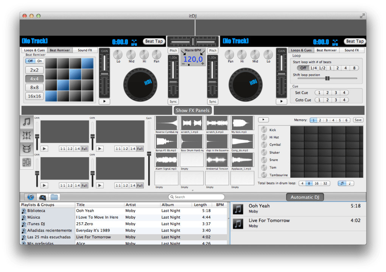The width and height of the screenshot is (386, 272).
Task: Switch to the iTunes library source icon
Action: pos(31,197)
